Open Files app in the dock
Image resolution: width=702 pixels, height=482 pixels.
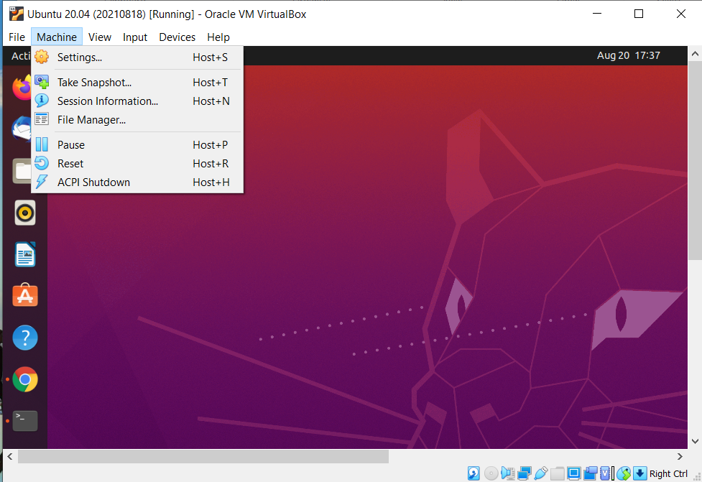(22, 171)
